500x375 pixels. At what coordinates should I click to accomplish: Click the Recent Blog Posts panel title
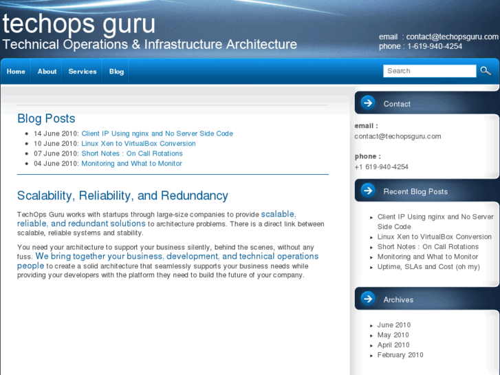coord(415,191)
